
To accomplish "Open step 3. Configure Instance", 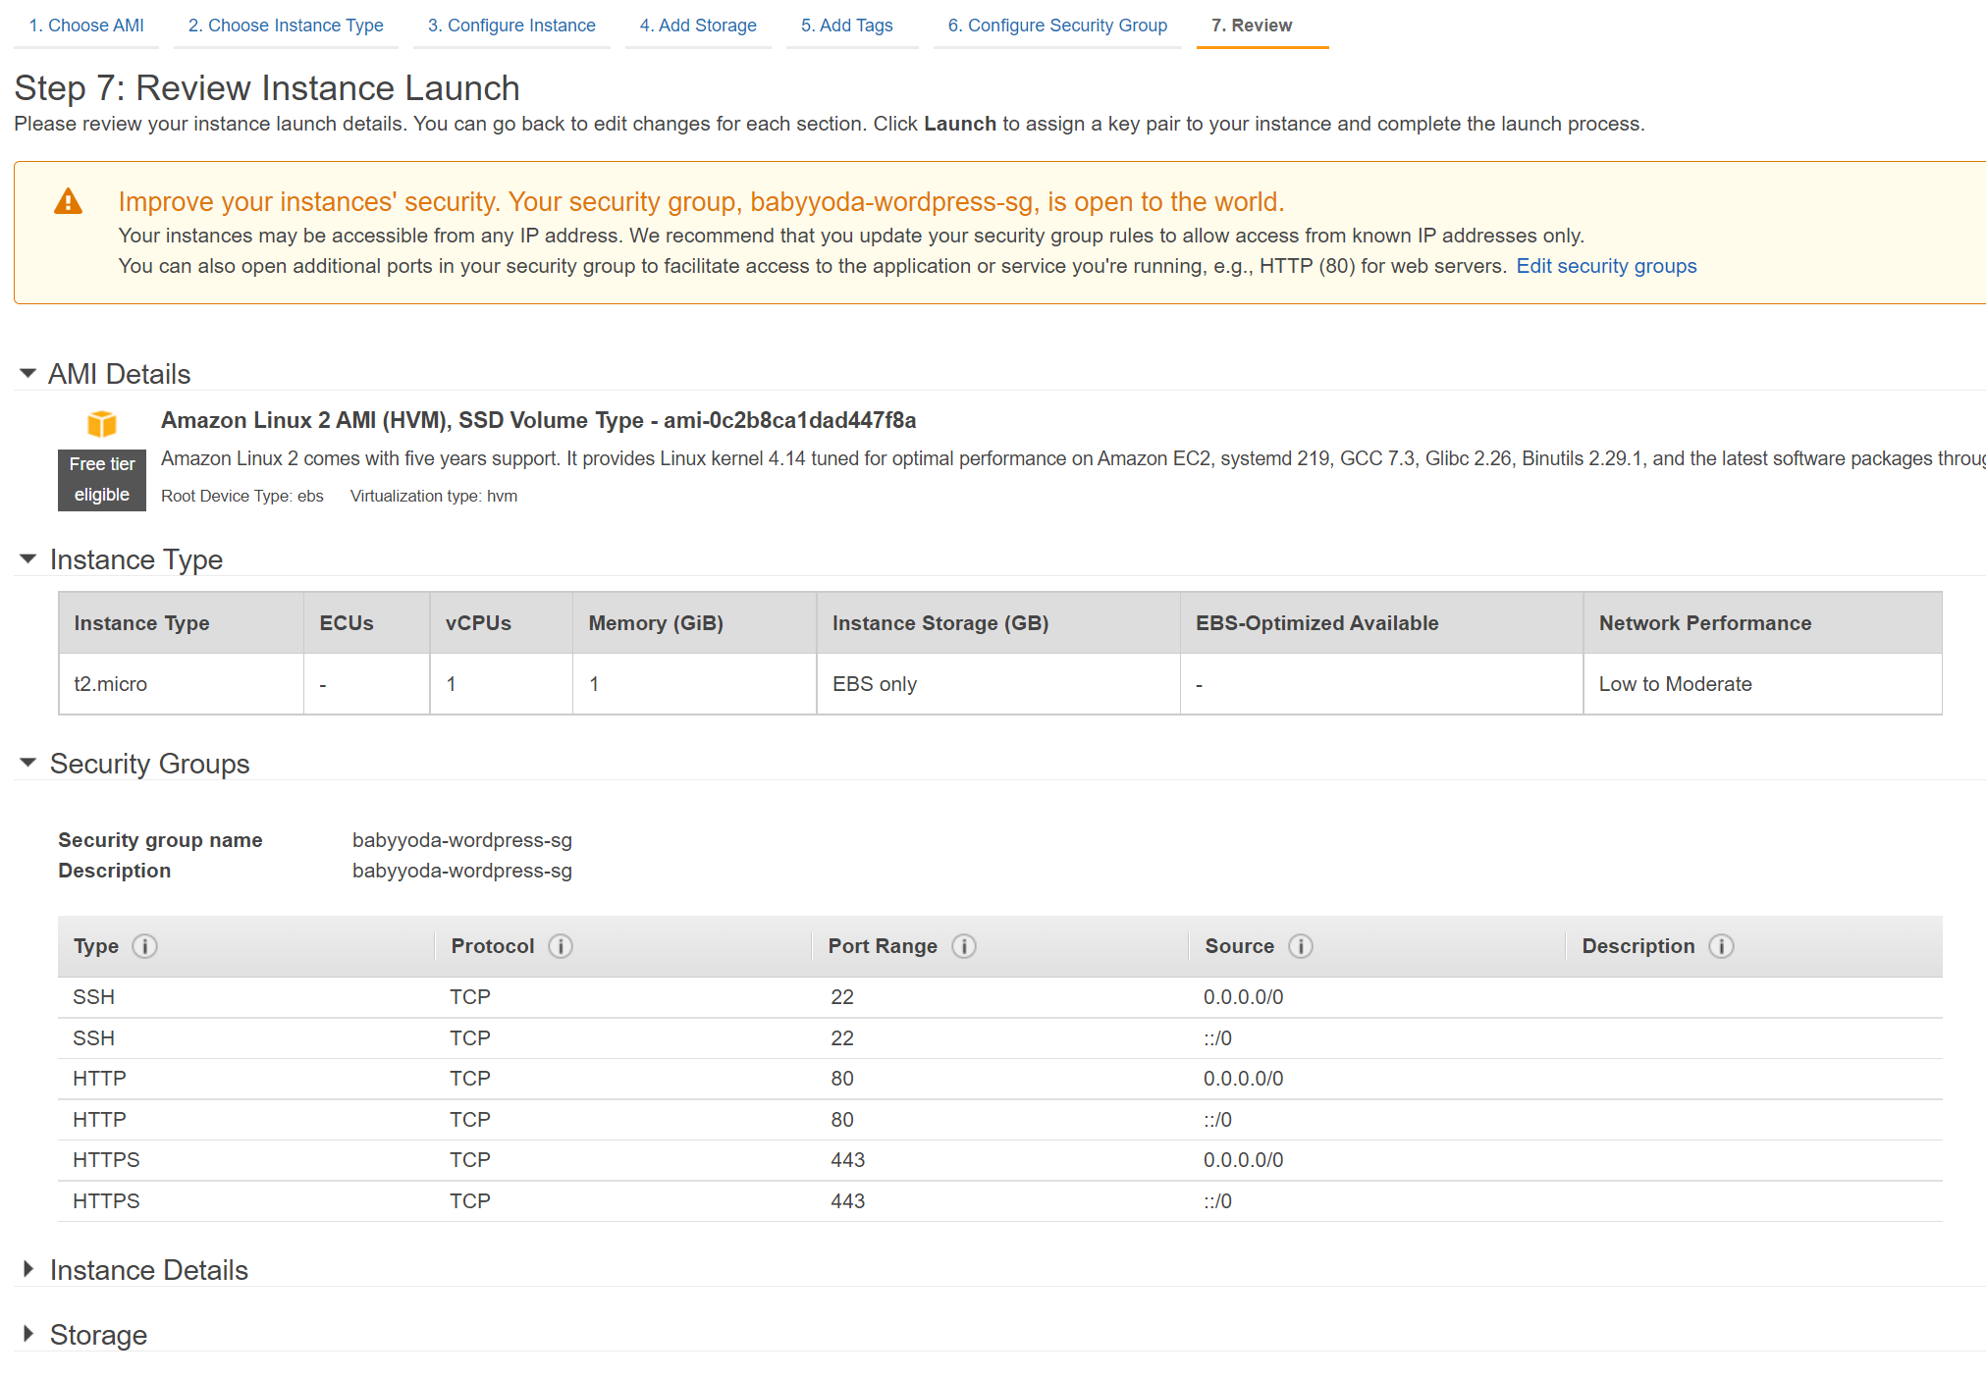I will [511, 26].
